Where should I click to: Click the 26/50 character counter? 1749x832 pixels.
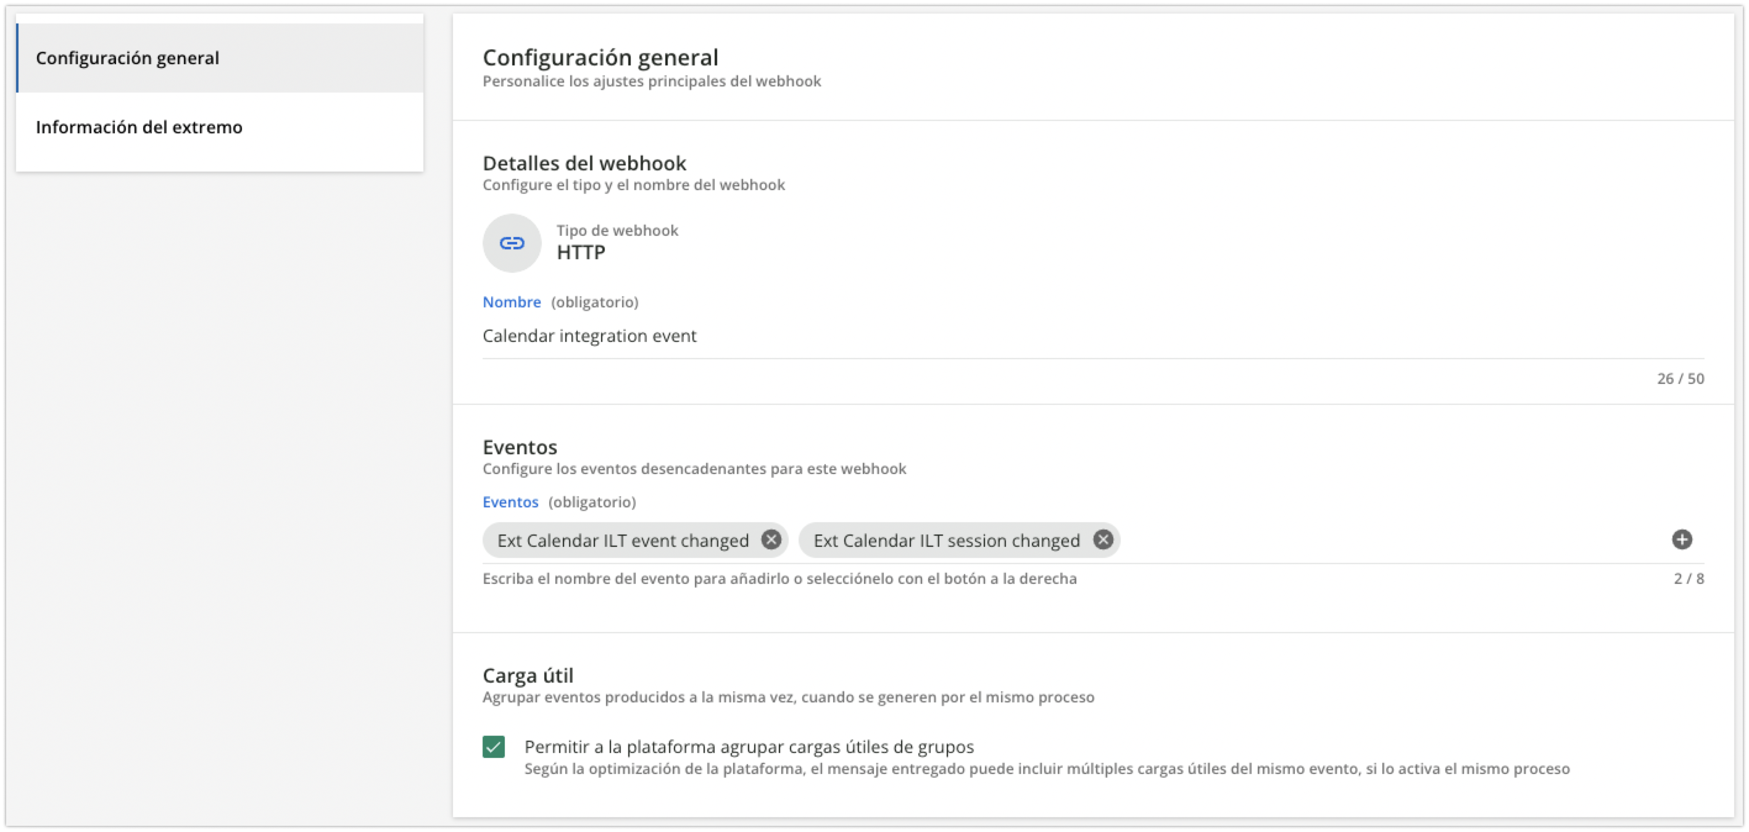[1681, 378]
